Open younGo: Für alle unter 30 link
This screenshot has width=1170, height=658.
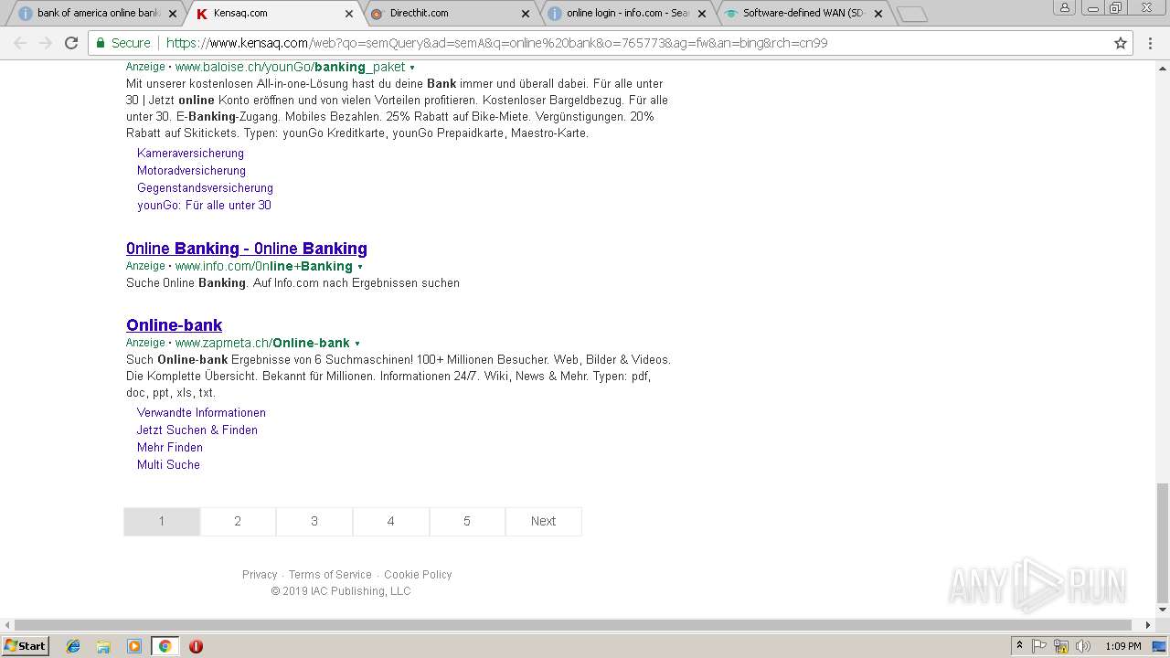coord(204,205)
